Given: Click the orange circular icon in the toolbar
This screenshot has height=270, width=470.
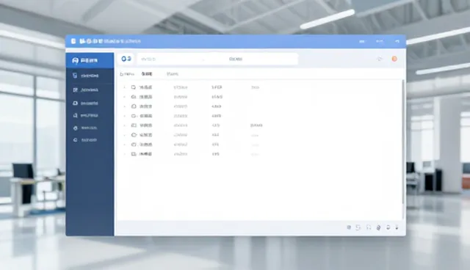Looking at the screenshot, I should coord(394,59).
